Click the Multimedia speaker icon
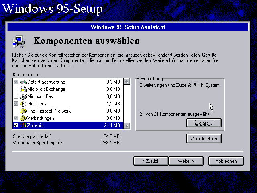257x193 pixels. 23,104
